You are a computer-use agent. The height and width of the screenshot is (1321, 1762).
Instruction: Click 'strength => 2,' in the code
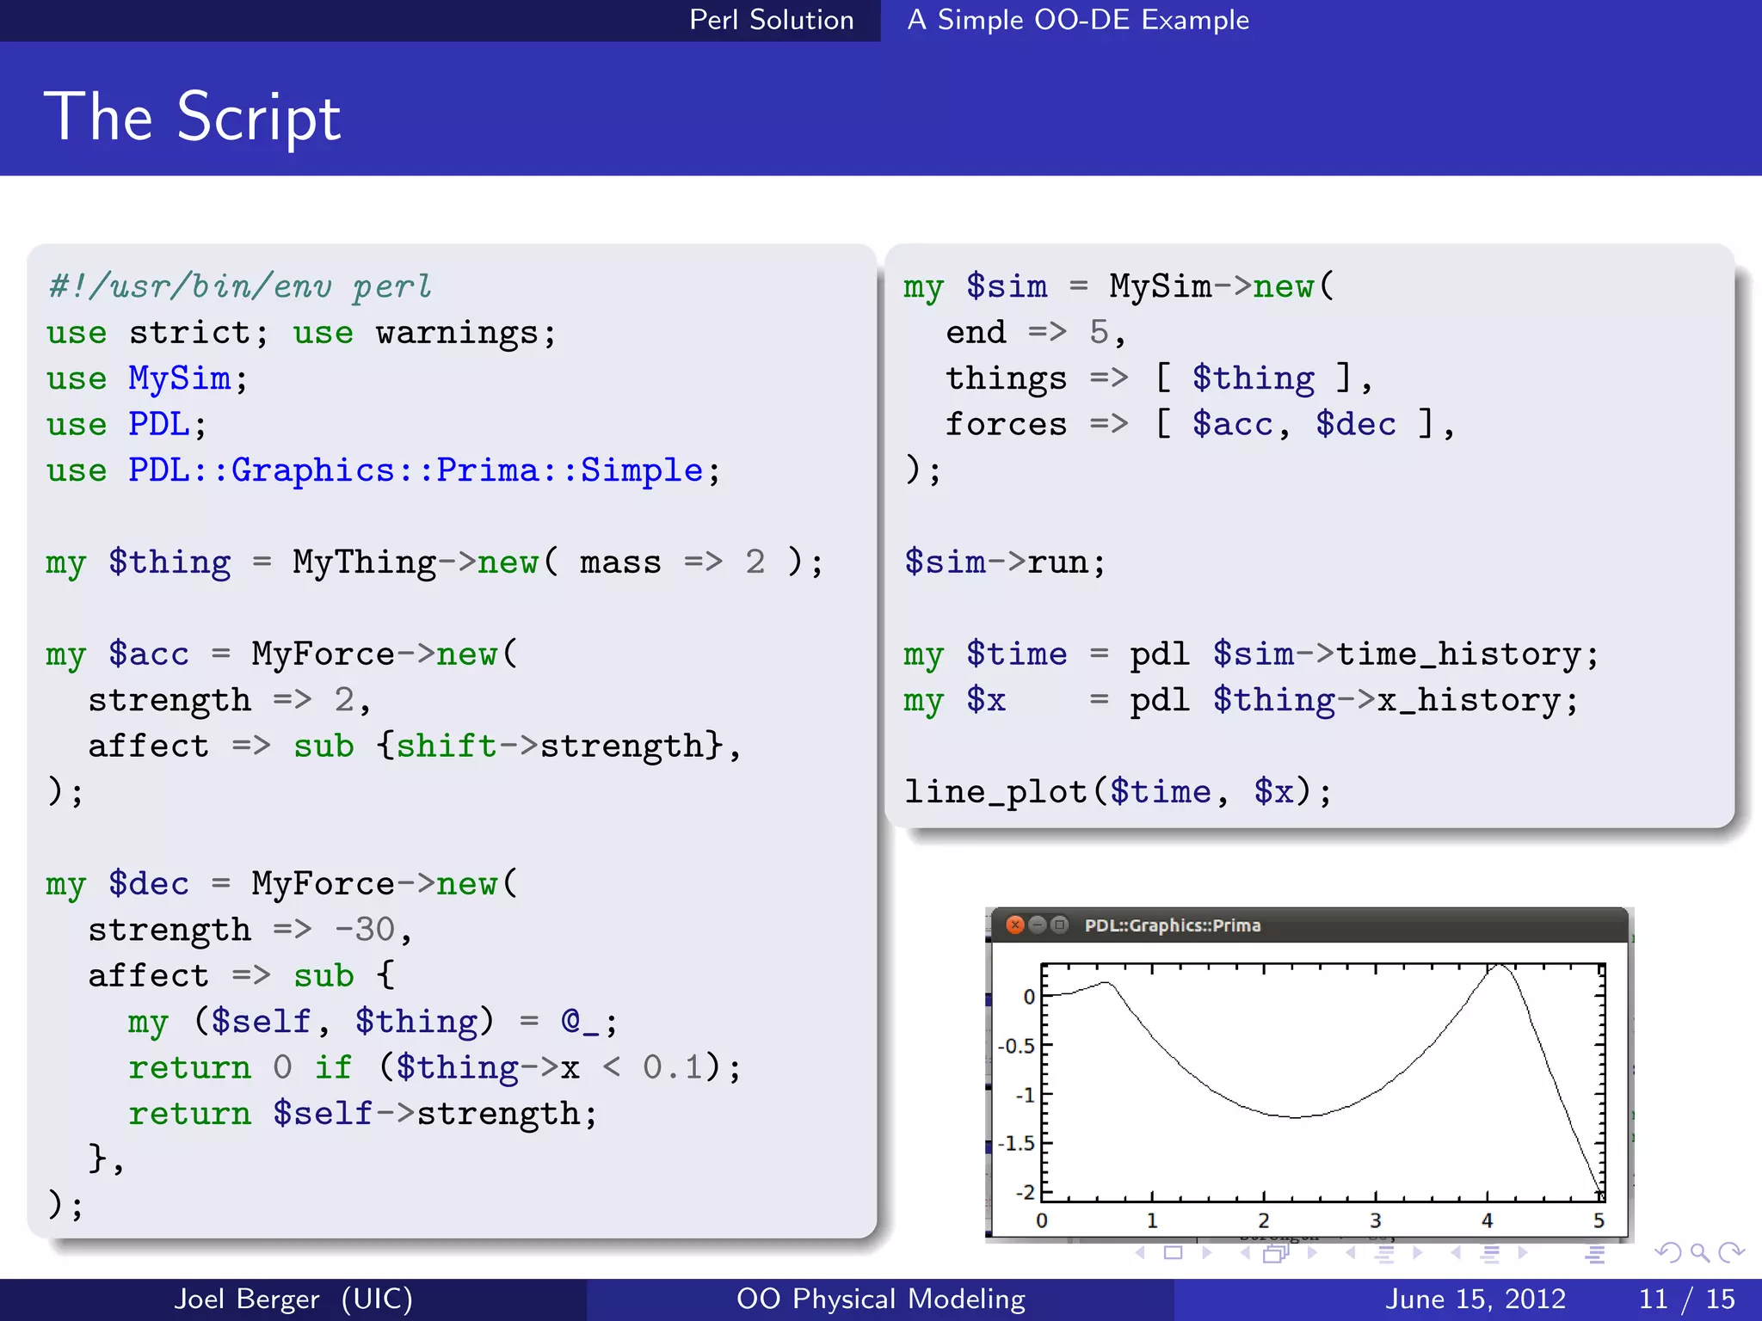230,700
